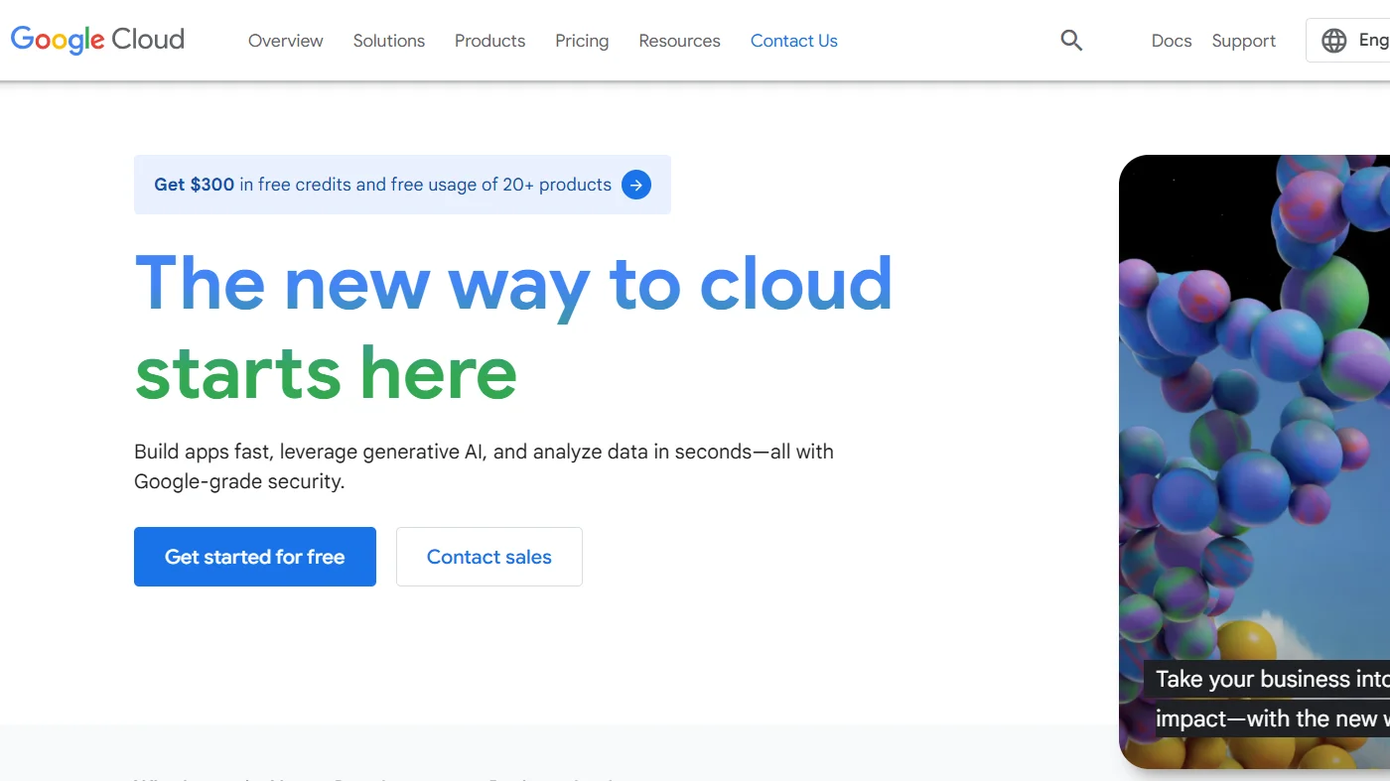Click the globe language icon
Screen dimensions: 1390x781
pyautogui.click(x=1334, y=41)
